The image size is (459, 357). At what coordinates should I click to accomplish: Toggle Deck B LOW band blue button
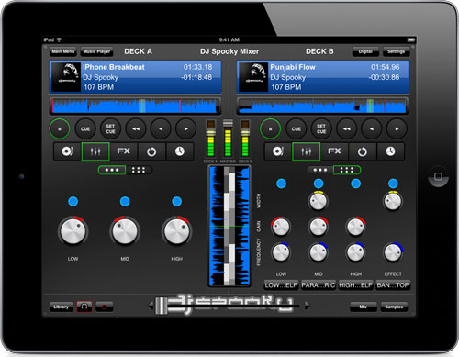(281, 184)
